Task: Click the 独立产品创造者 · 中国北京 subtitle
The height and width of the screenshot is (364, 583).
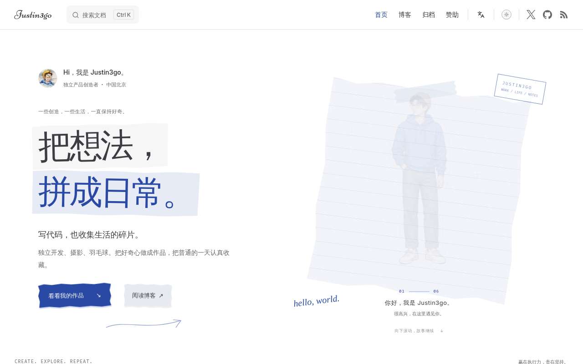Action: [95, 85]
